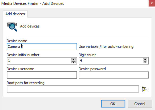Increase the Device initial number
155x110 pixels.
(73, 59)
